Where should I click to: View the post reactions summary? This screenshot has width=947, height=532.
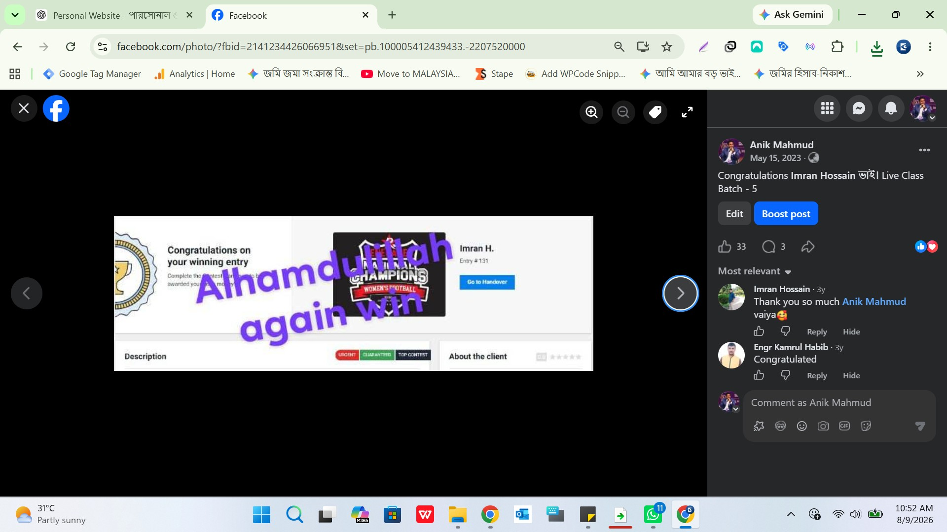point(926,246)
